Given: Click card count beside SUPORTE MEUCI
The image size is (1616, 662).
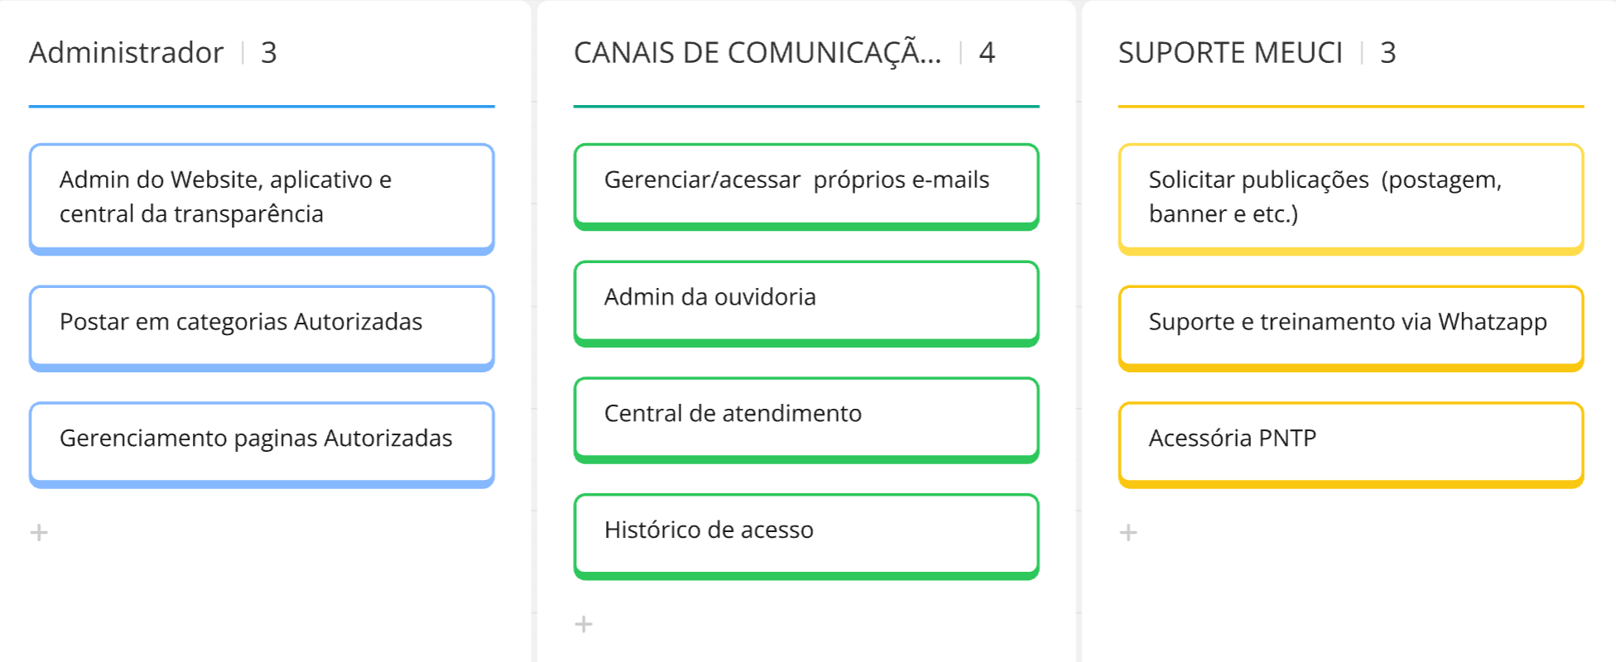Looking at the screenshot, I should click(x=1388, y=53).
